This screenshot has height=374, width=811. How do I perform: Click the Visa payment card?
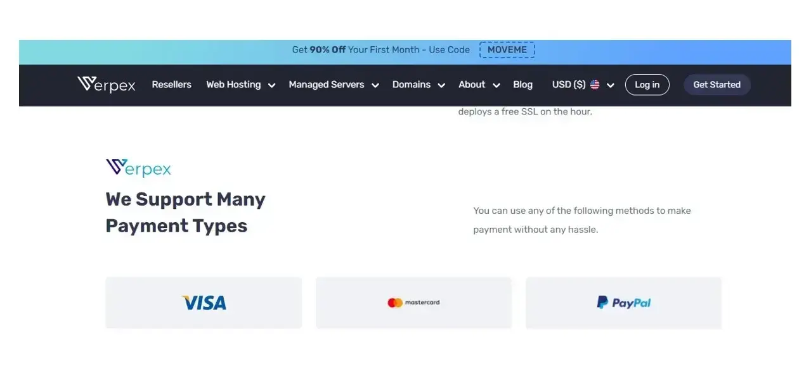pyautogui.click(x=204, y=302)
